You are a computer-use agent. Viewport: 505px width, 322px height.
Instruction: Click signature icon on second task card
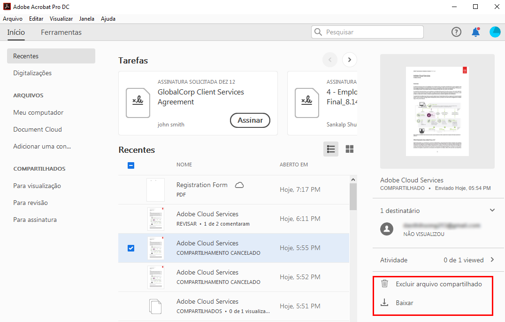pyautogui.click(x=306, y=103)
